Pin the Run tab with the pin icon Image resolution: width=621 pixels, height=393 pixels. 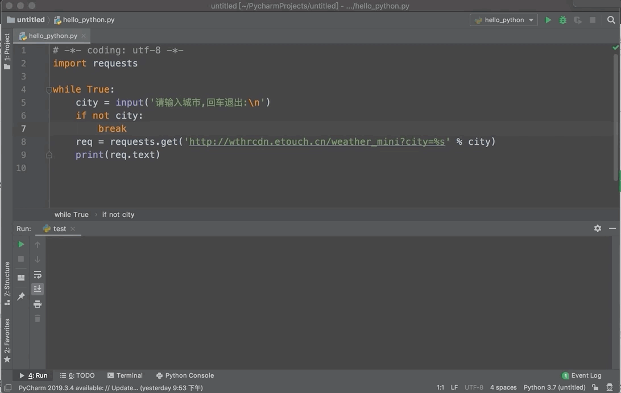click(x=21, y=296)
